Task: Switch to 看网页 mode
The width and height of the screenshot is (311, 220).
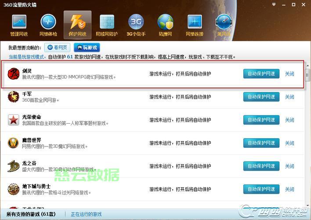Action: click(x=57, y=48)
